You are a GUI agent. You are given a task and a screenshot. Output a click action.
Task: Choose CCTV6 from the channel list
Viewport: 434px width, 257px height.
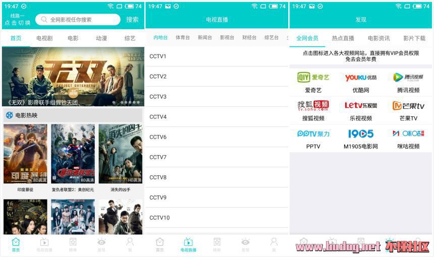coord(216,137)
